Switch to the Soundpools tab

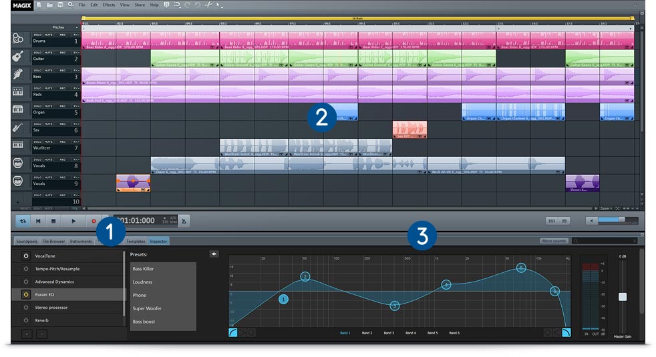(27, 241)
